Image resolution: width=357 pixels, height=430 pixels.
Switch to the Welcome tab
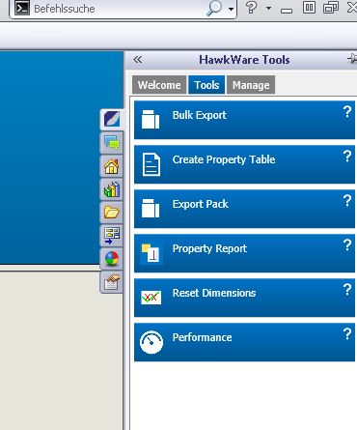pos(159,85)
